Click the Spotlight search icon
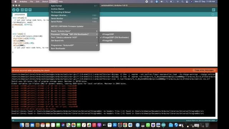Viewport: 229px width, 129px height. tap(182, 1)
